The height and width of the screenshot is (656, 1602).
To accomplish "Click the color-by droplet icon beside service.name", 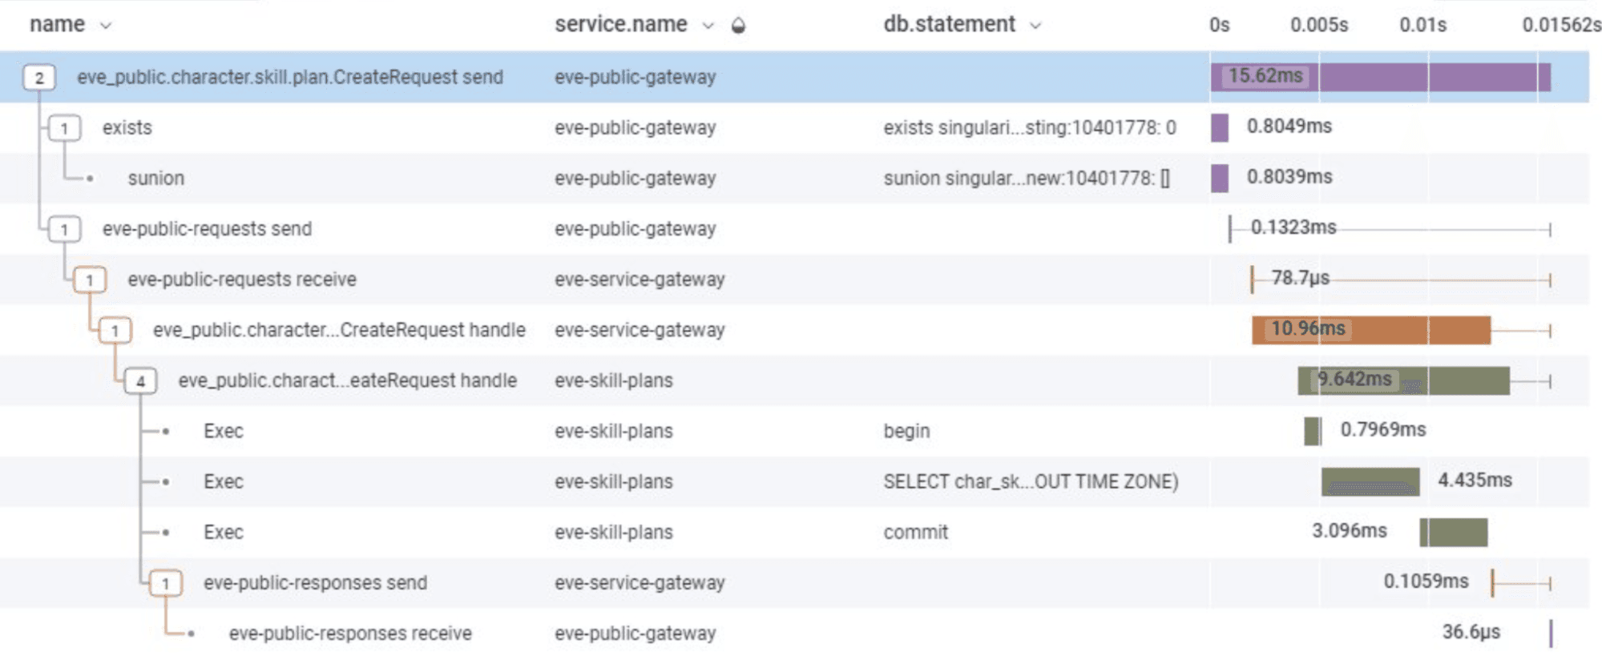I will point(738,26).
